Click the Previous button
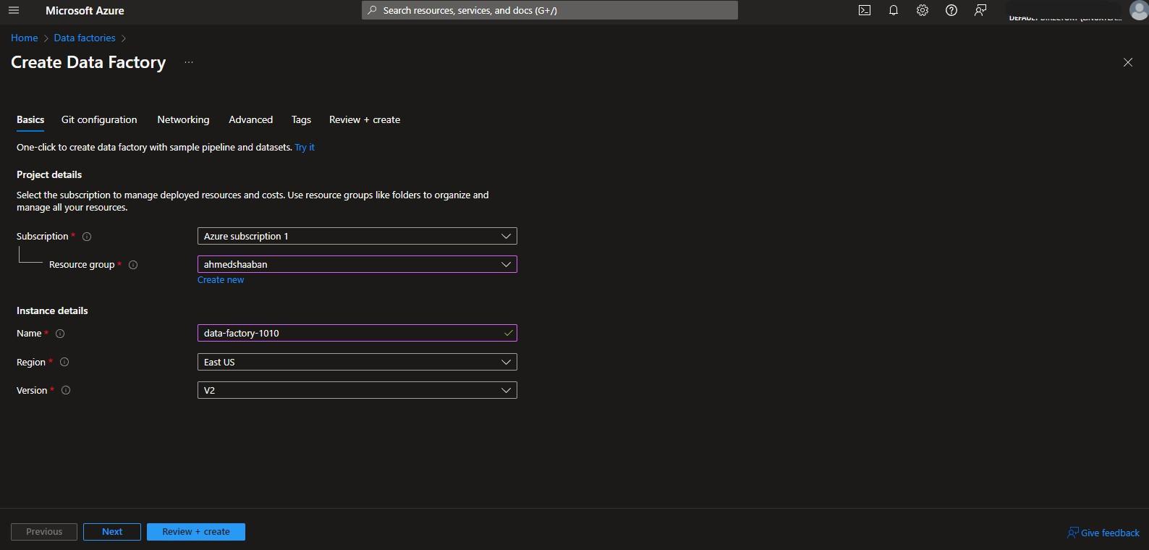Screen dimensions: 1149x550 [x=44, y=531]
